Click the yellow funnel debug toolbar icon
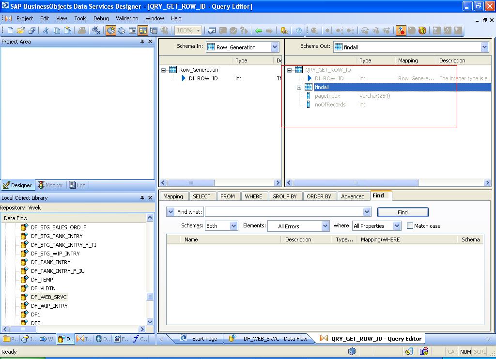Viewport: 496px width, 359px height. [x=422, y=30]
